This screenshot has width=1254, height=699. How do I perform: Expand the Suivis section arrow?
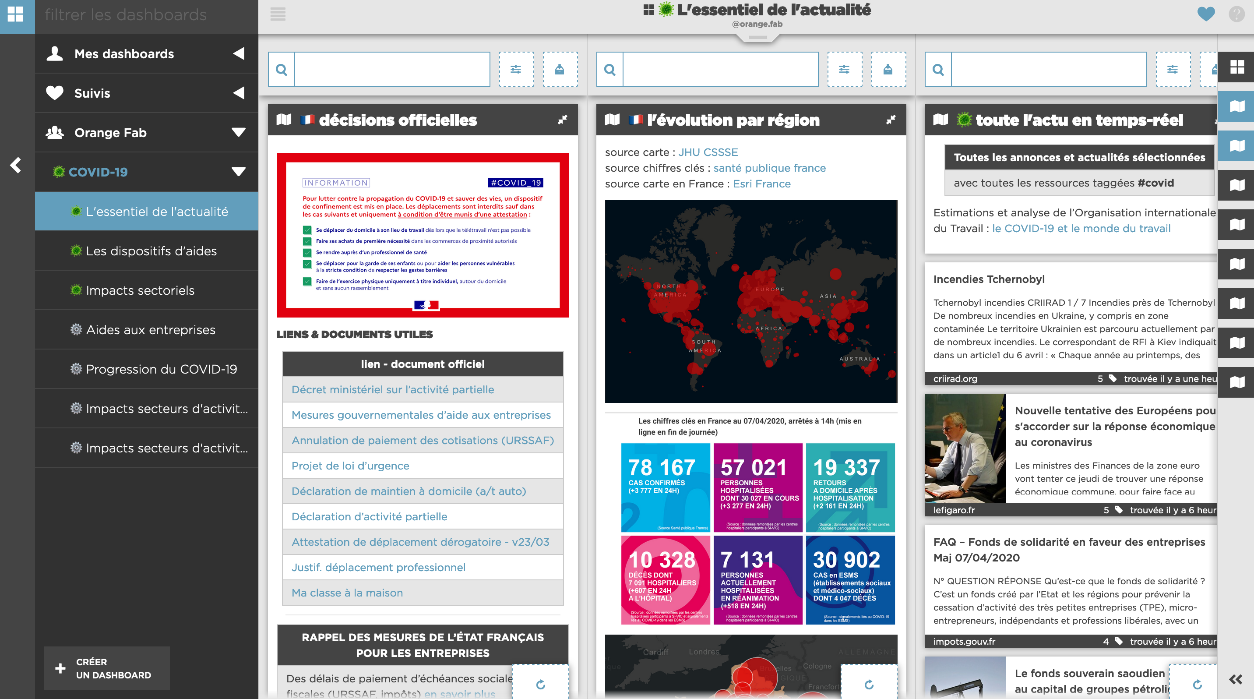[239, 93]
